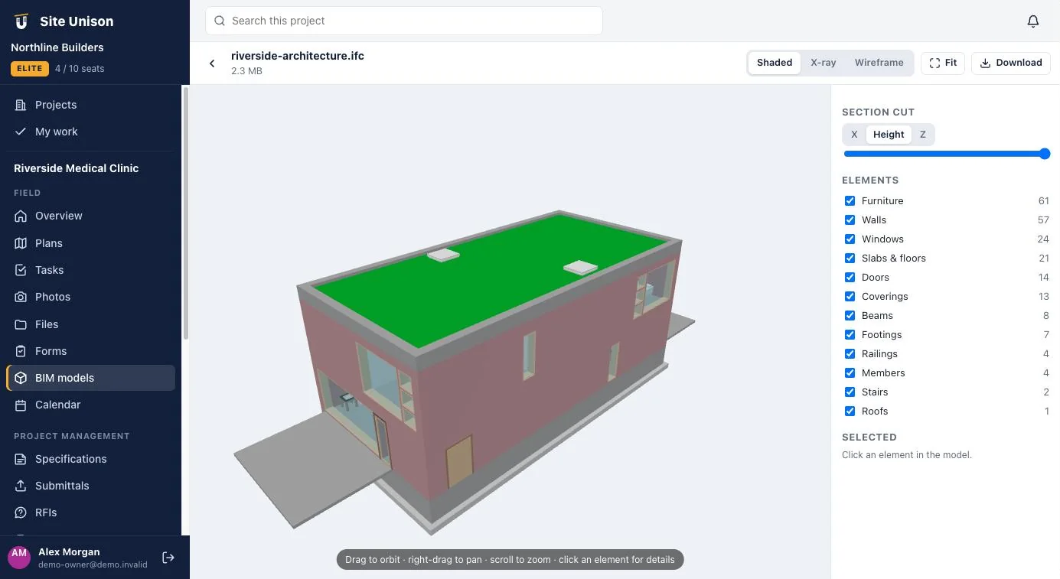Switch to Shaded render mode

[775, 63]
